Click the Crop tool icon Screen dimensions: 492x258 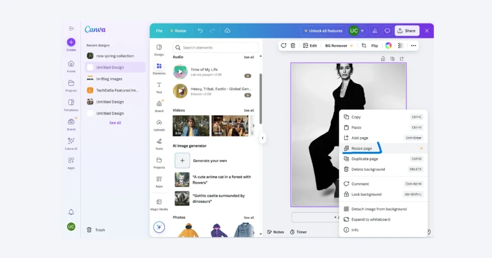(364, 46)
